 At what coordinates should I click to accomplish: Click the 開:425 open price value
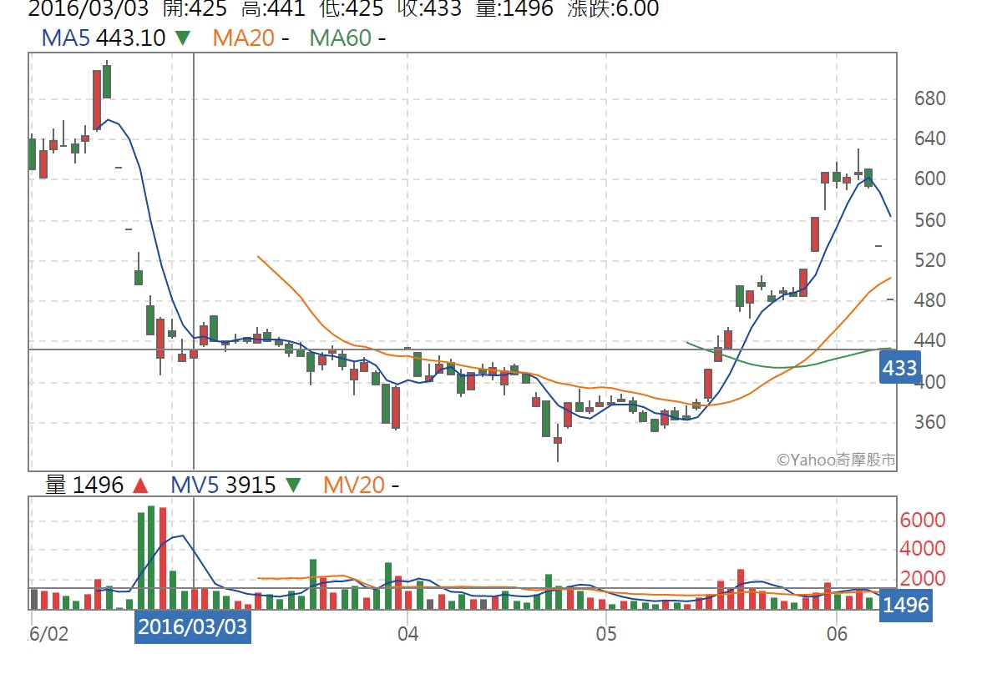point(195,9)
